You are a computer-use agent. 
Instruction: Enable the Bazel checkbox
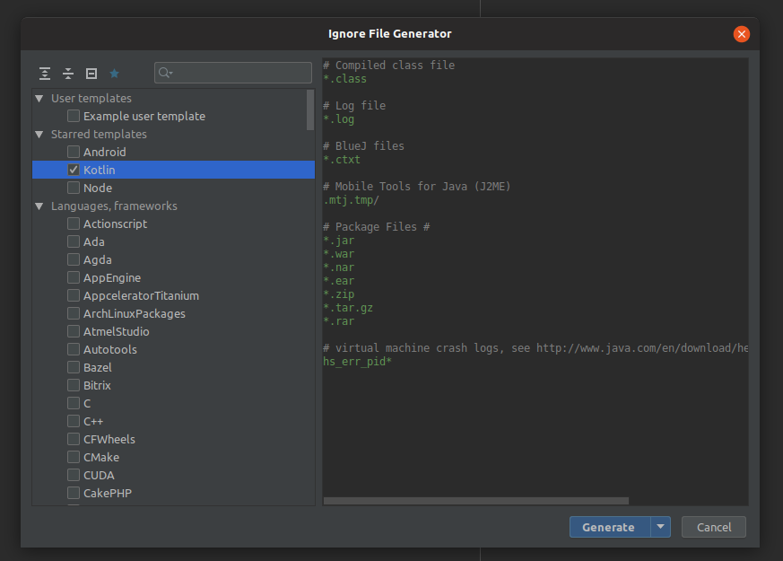coord(74,368)
